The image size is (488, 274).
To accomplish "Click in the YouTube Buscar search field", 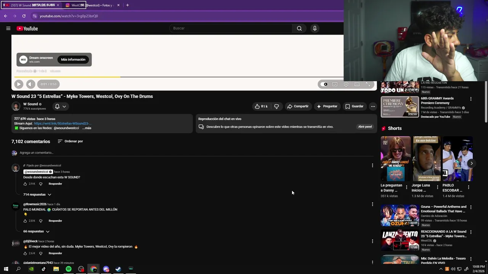I will pyautogui.click(x=231, y=28).
